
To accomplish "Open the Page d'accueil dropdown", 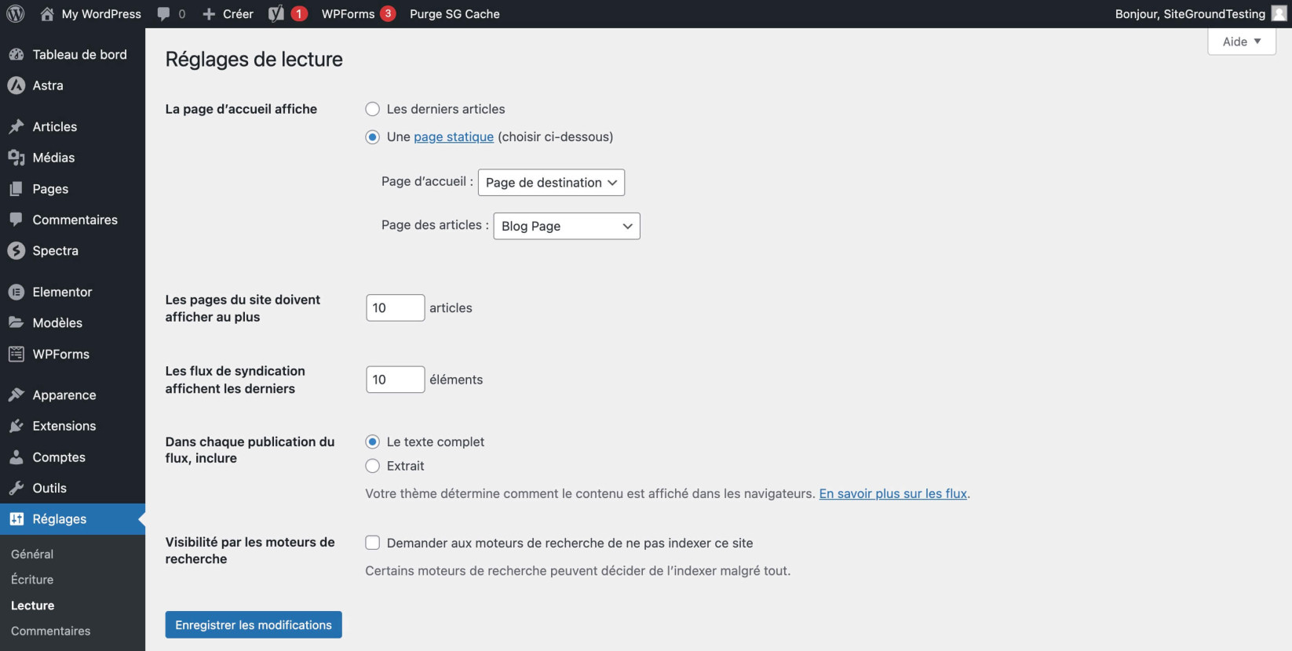I will click(551, 183).
